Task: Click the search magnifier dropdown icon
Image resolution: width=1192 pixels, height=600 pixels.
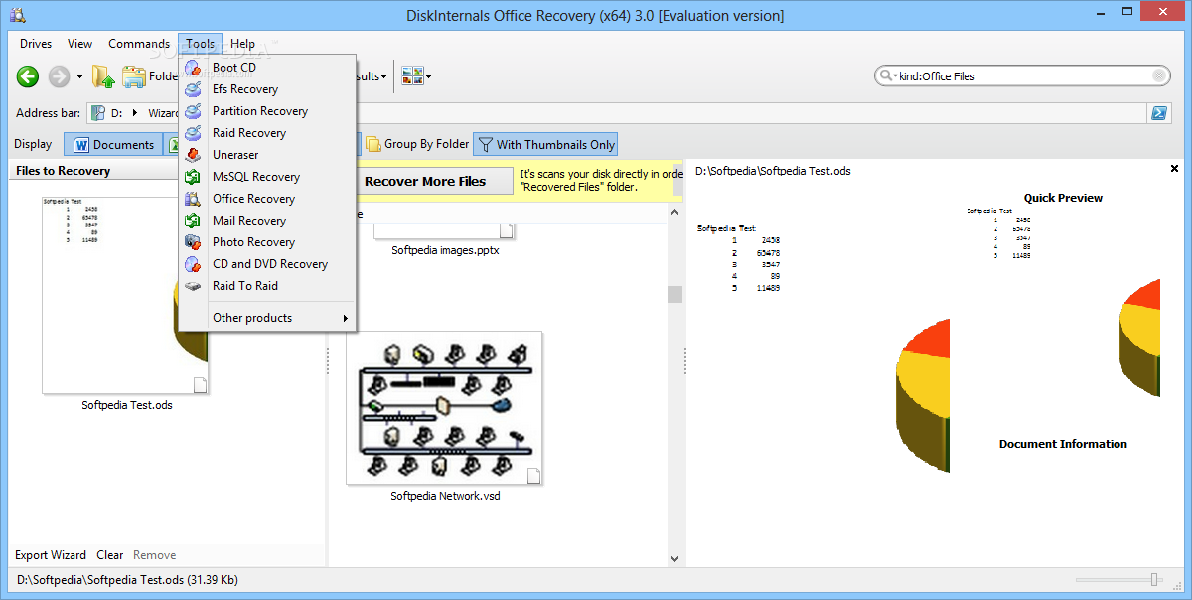Action: (x=887, y=76)
